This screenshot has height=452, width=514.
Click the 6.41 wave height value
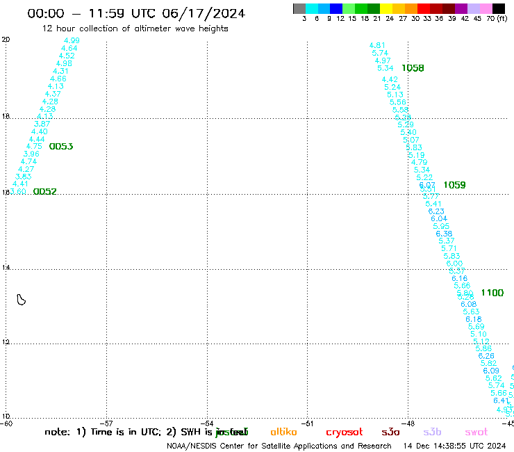[501, 401]
